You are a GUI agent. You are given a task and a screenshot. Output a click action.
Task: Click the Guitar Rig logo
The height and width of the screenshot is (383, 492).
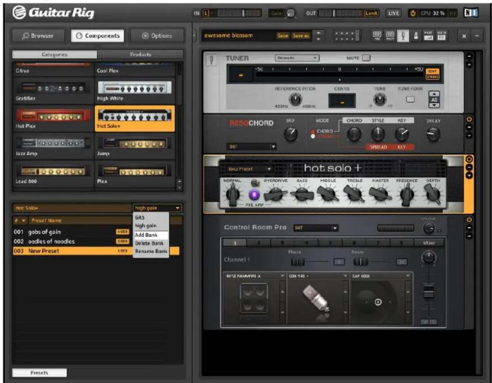53,12
